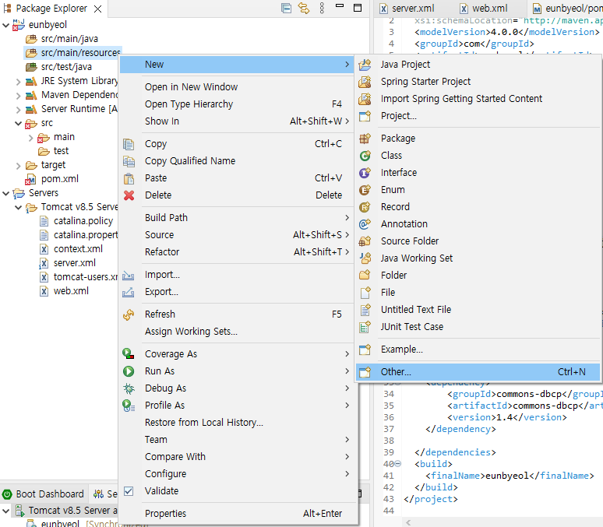Click the Enum icon
603x527 pixels.
[x=365, y=190]
